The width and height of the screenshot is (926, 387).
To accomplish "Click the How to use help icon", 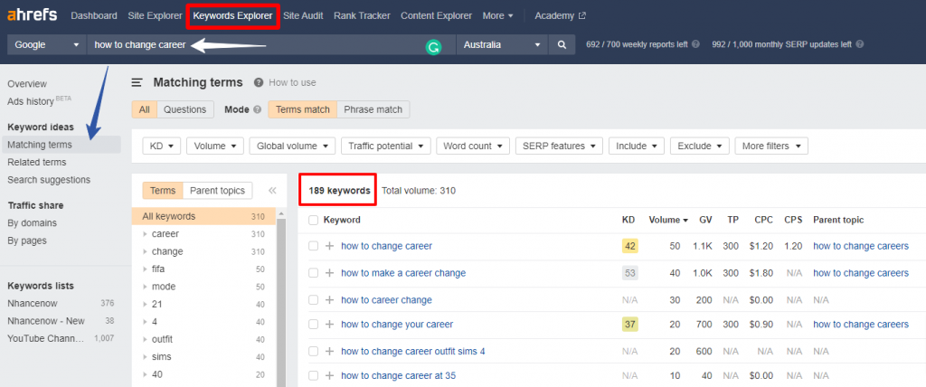I will (259, 82).
